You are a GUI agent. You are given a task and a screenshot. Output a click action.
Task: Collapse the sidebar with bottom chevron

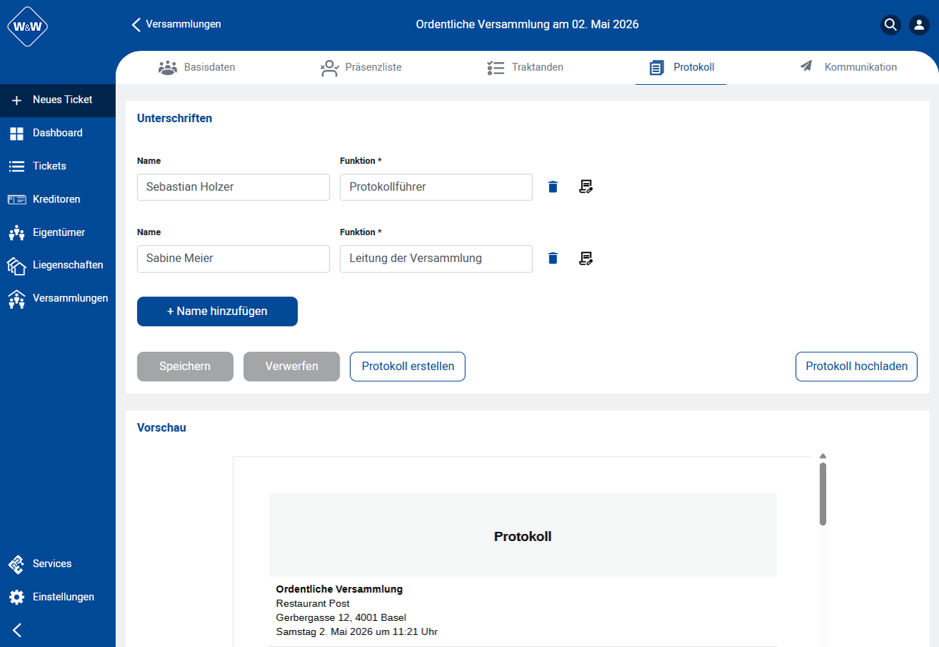[x=18, y=629]
